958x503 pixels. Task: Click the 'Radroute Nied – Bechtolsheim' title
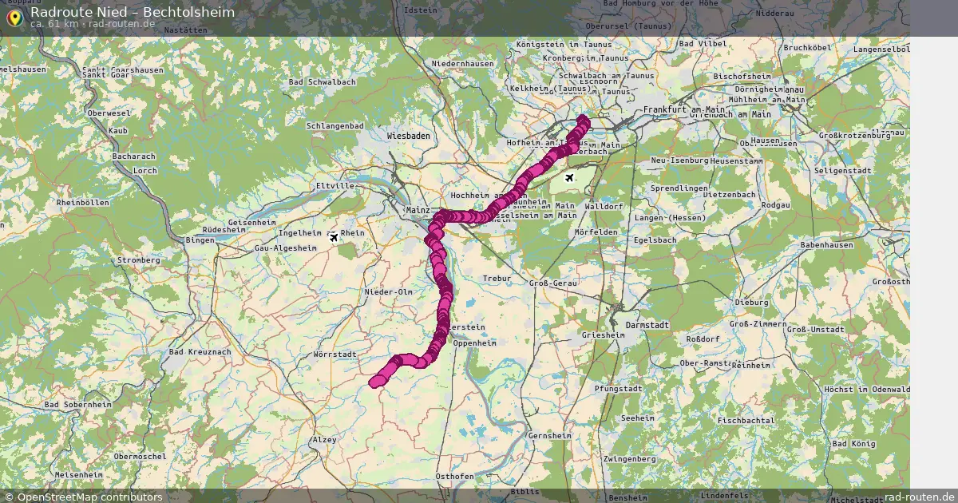click(x=133, y=12)
